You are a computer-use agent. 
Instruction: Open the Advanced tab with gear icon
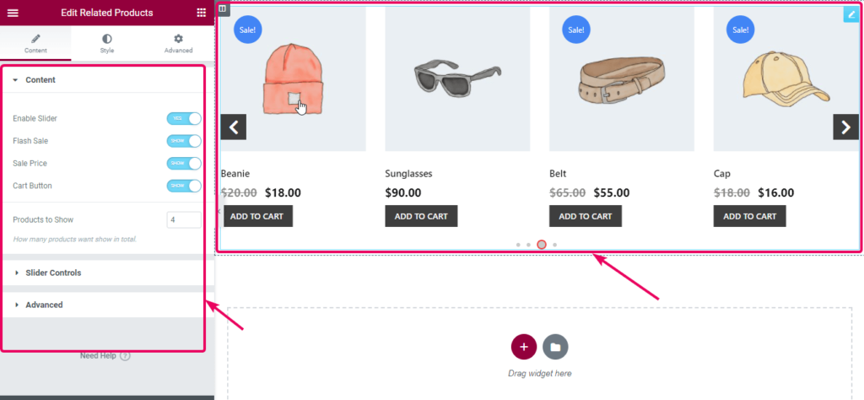click(x=178, y=44)
